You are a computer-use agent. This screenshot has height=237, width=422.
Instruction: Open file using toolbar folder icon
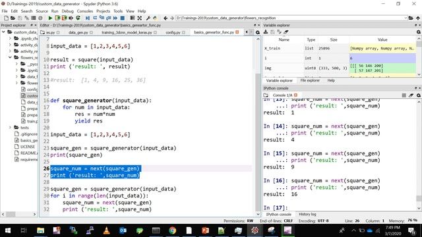13,18
